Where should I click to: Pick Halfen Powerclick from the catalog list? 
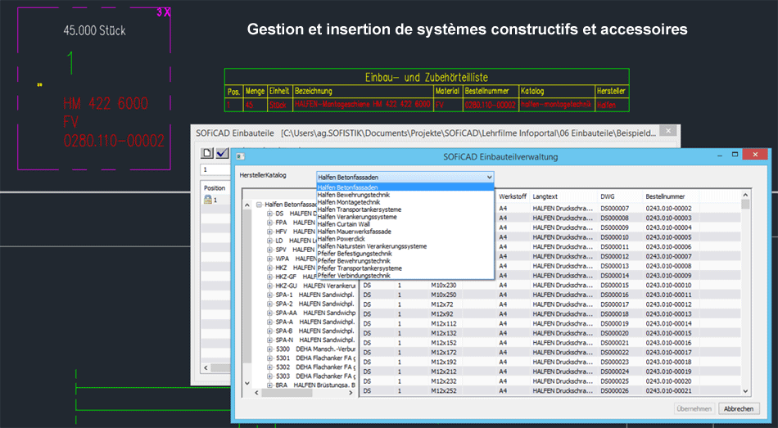click(x=342, y=239)
